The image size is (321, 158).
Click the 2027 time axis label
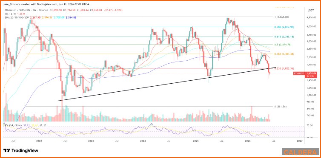300,141
